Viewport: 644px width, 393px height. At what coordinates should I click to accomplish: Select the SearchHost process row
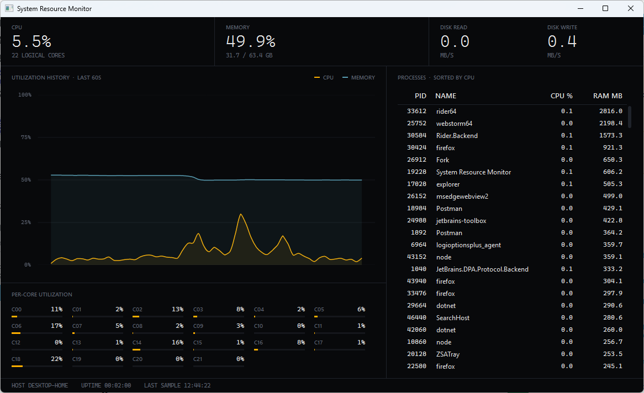coord(513,317)
